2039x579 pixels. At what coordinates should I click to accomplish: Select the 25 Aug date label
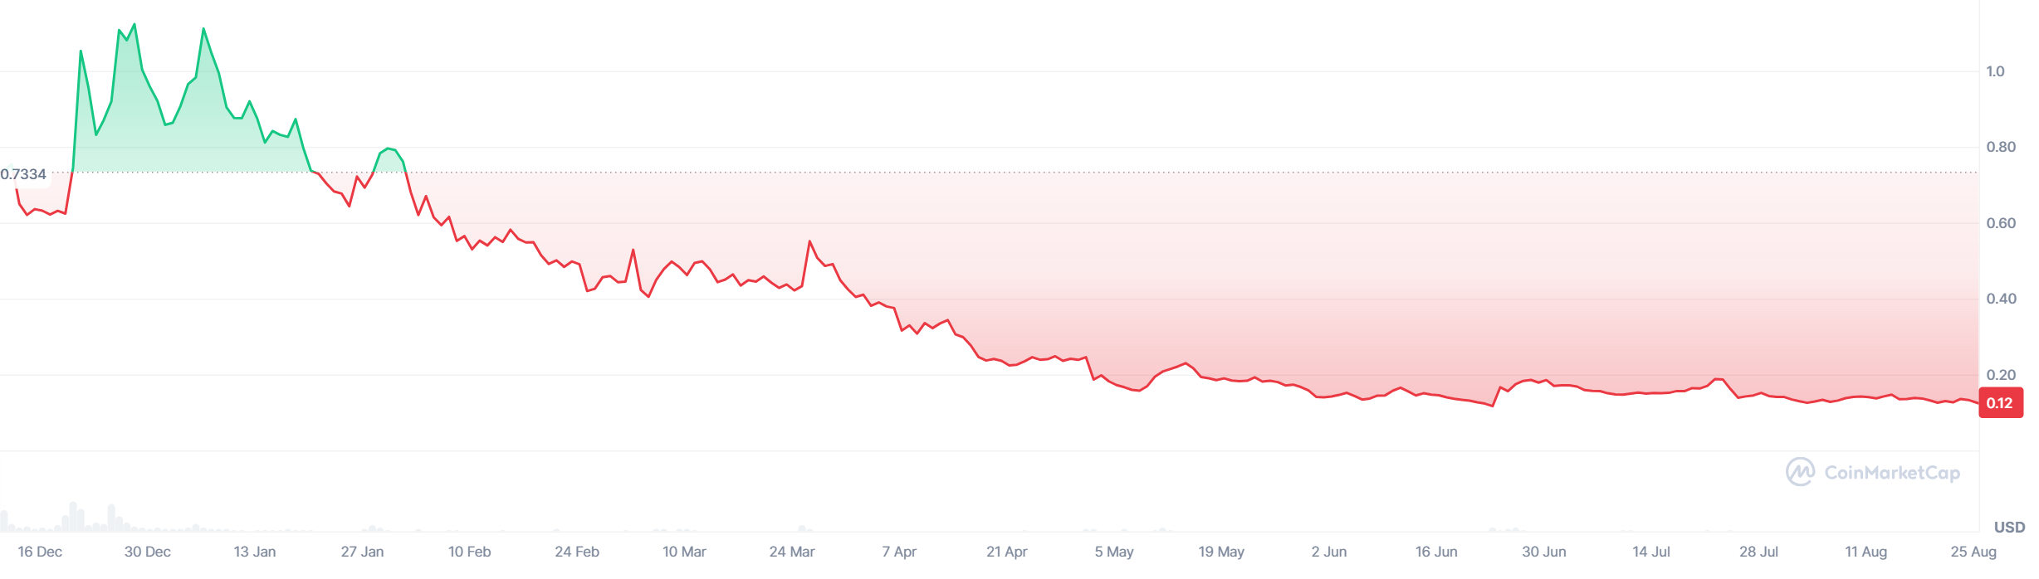pyautogui.click(x=1973, y=552)
